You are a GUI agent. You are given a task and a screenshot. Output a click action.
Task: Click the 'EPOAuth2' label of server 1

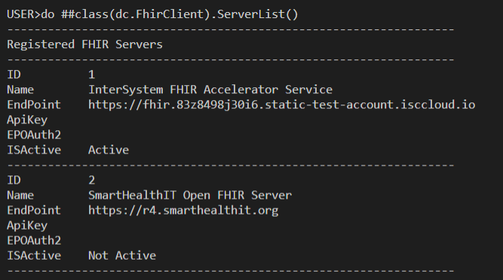(x=34, y=135)
